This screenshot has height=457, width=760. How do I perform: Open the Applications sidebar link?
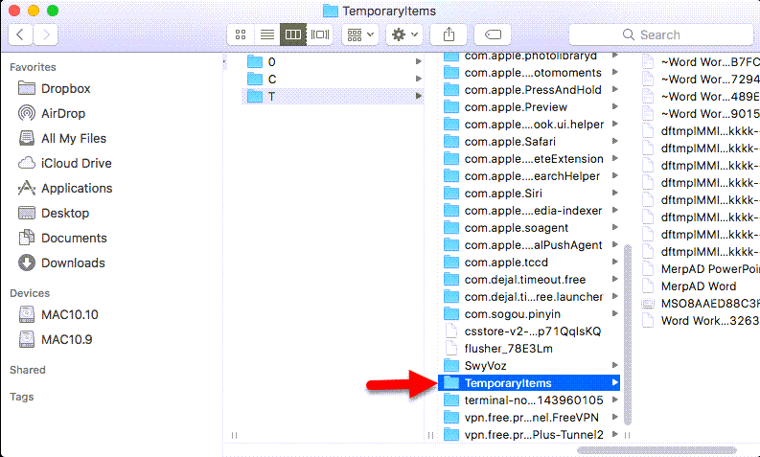77,188
